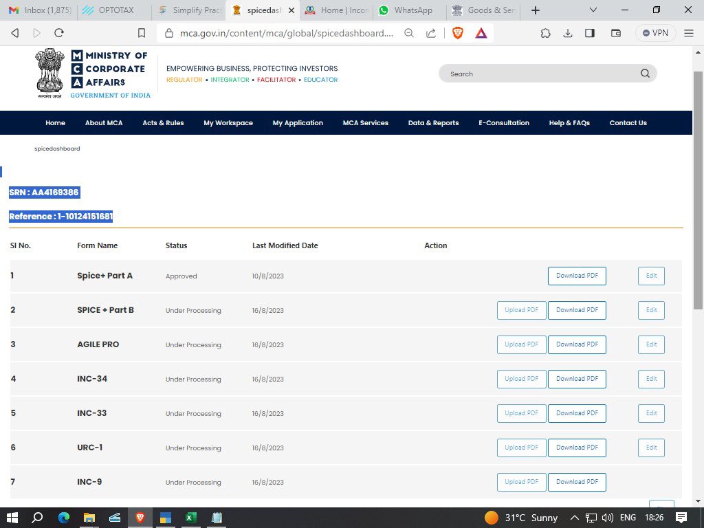Image resolution: width=704 pixels, height=528 pixels.
Task: Open Excel from taskbar
Action: pyautogui.click(x=190, y=518)
